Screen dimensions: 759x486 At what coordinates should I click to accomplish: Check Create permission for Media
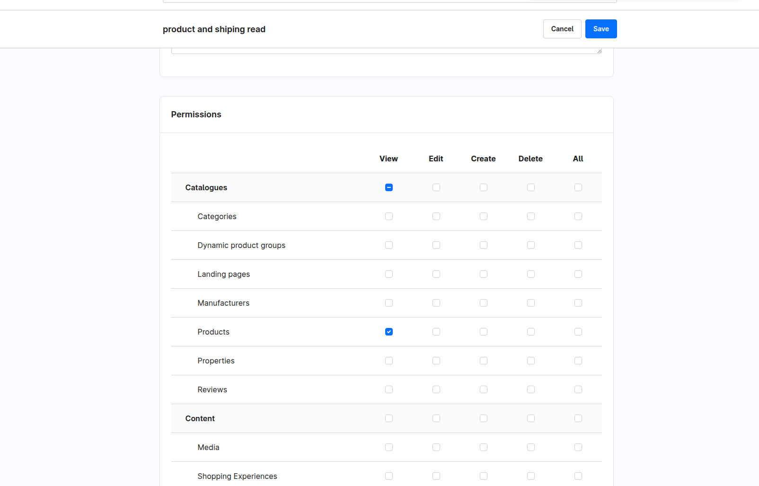click(483, 447)
